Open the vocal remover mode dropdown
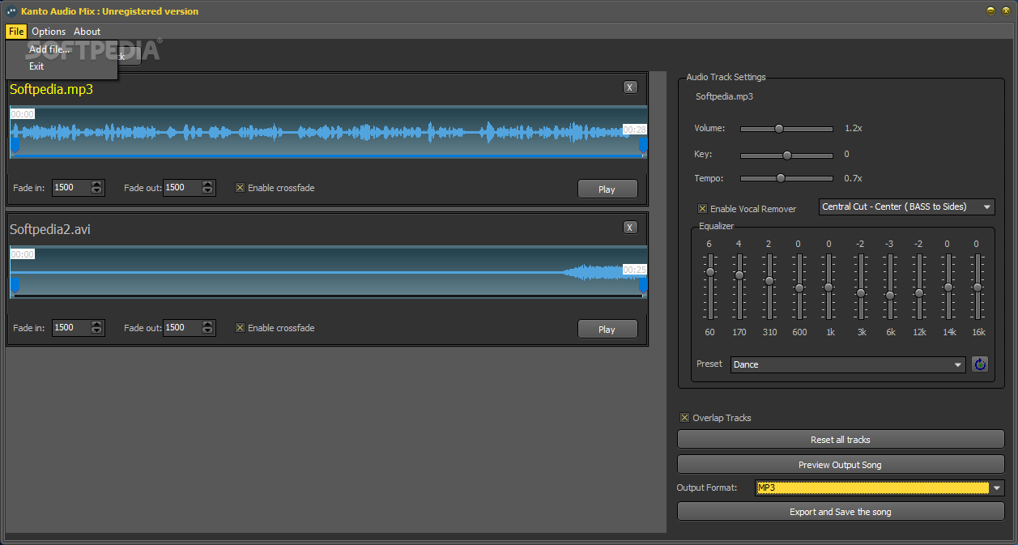This screenshot has height=545, width=1018. pyautogui.click(x=907, y=207)
